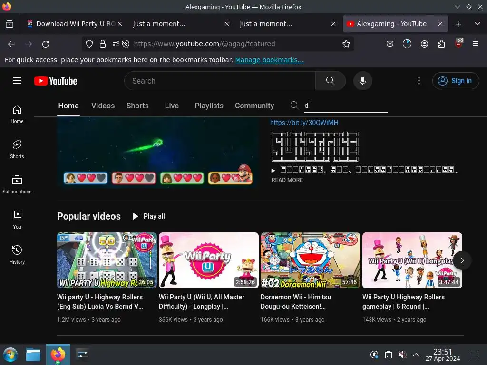Viewport: 487px width, 365px height.
Task: Open the application launcher start button
Action: click(x=10, y=355)
